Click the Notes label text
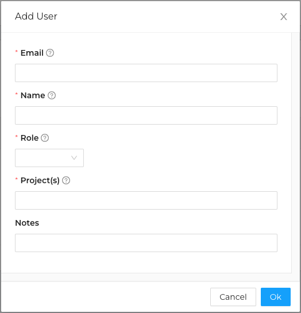 click(x=27, y=223)
